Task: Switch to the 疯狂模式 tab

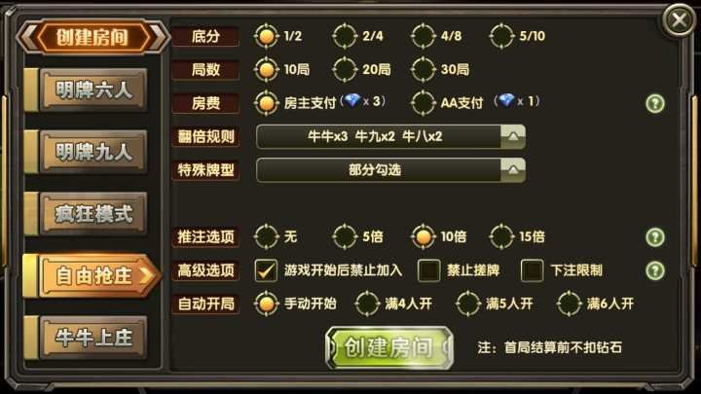Action: coord(93,213)
